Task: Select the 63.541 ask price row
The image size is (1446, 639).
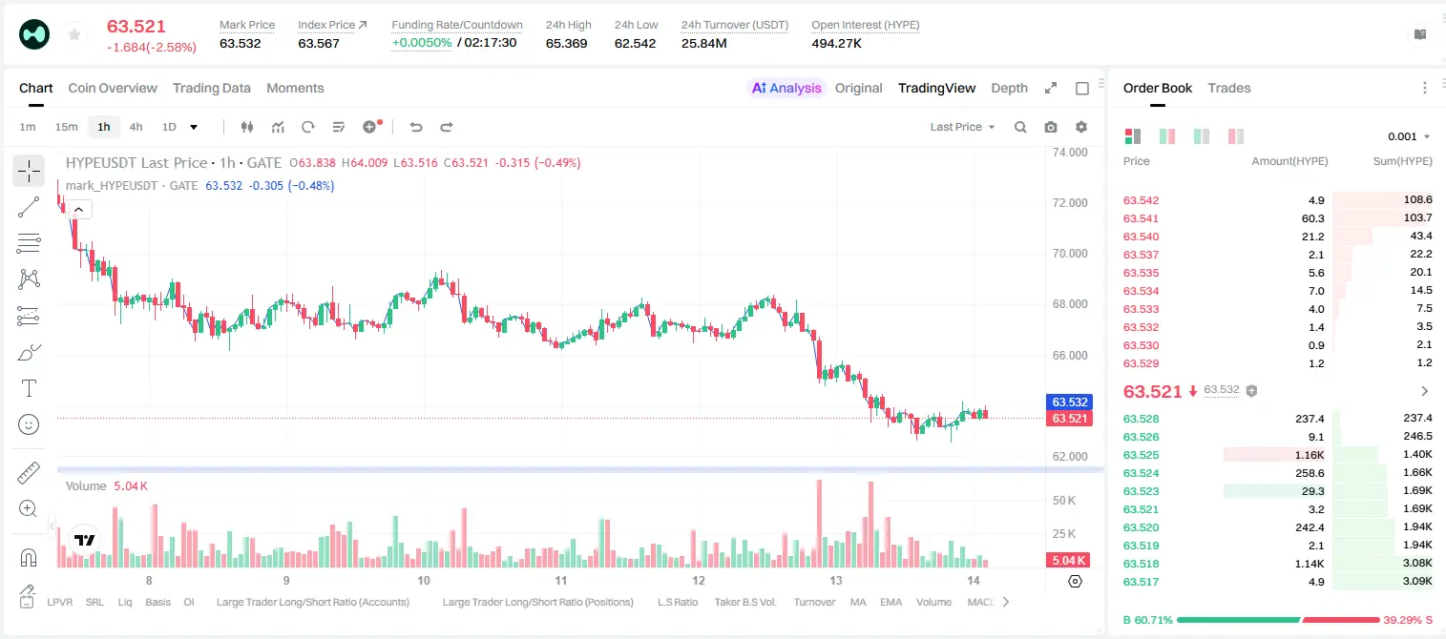Action: click(1277, 218)
